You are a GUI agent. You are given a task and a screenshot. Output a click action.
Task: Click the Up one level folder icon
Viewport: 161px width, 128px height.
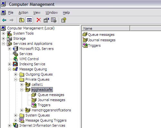(x=22, y=20)
